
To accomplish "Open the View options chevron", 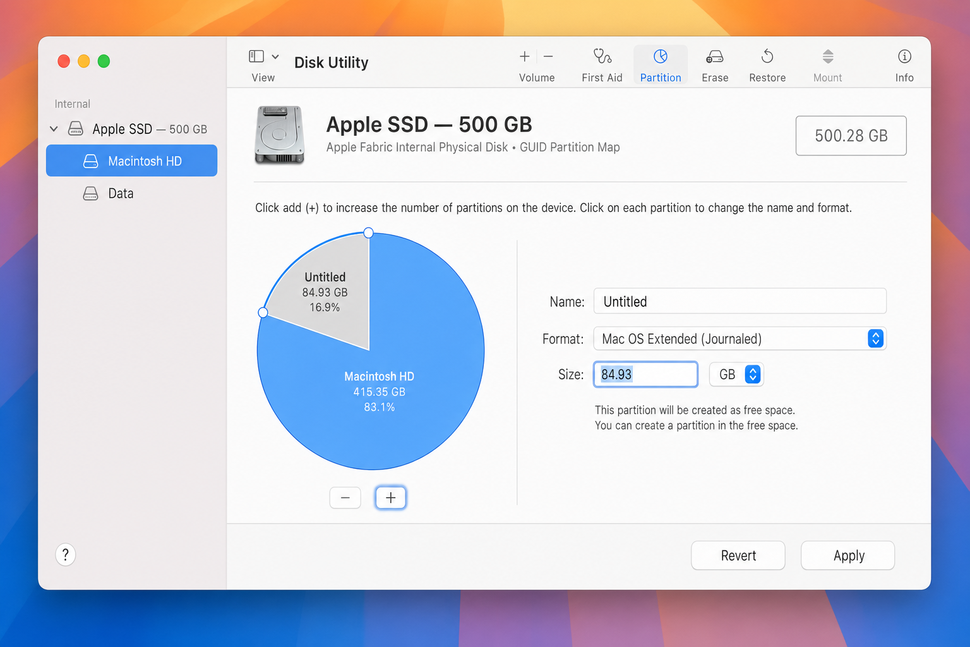I will (x=275, y=56).
